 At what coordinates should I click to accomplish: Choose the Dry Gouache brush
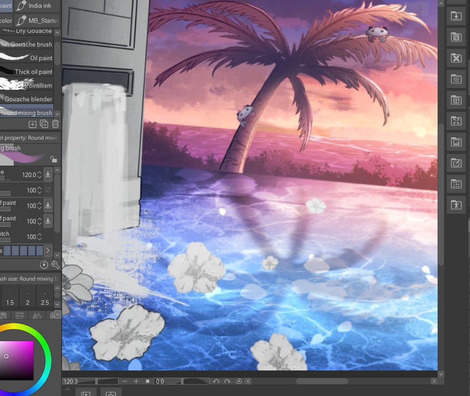tap(26, 32)
